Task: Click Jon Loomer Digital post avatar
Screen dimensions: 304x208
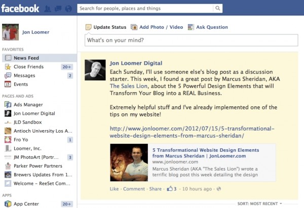Action: 95,70
